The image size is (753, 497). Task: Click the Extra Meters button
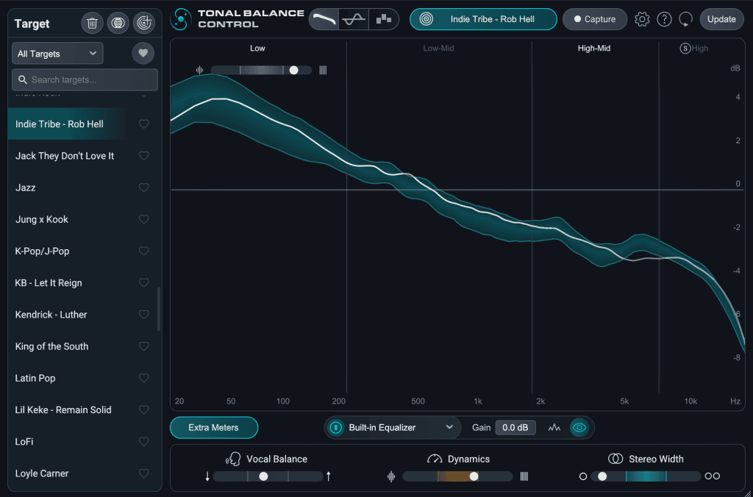(214, 427)
